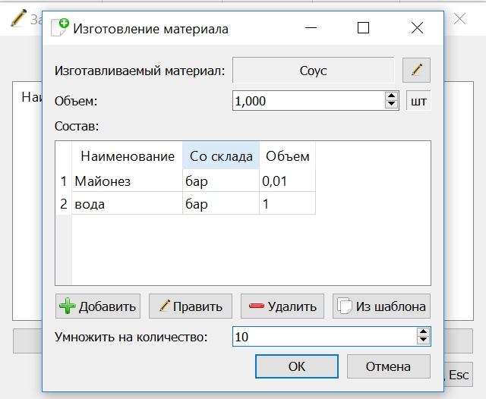The width and height of the screenshot is (486, 399).
Task: Click the бар cell in Майонез row
Action: tap(221, 181)
